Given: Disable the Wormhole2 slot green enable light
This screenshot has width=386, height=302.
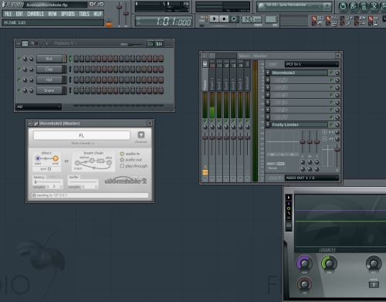Looking at the screenshot, I should pyautogui.click(x=331, y=73).
